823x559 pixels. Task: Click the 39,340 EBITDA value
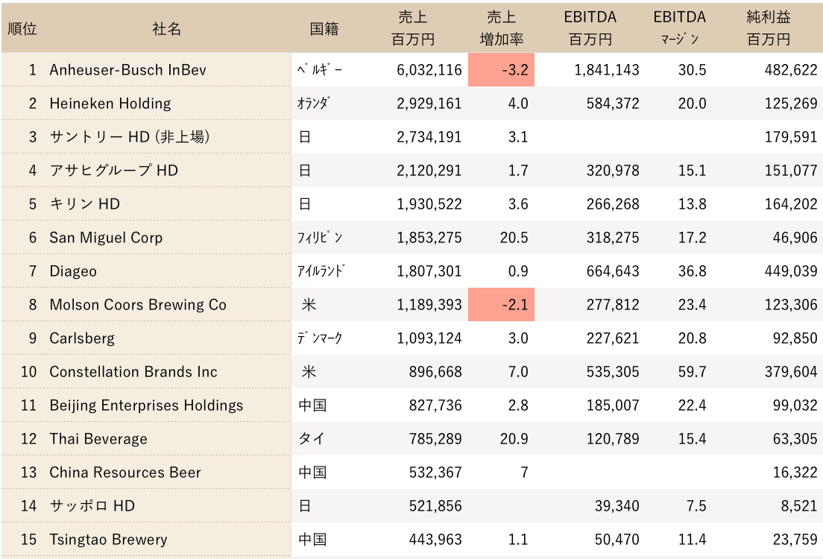617,506
